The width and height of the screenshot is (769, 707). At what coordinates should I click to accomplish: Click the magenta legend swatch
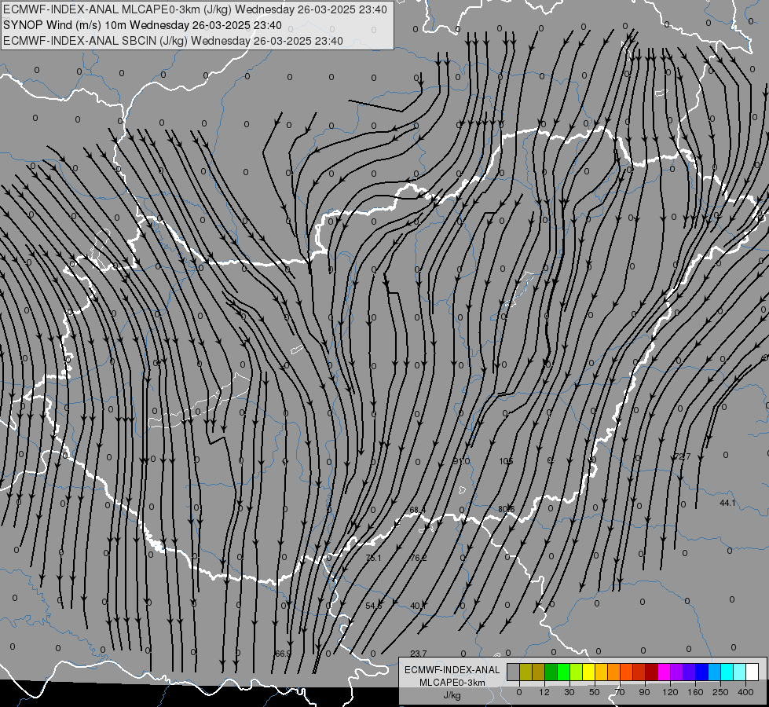pos(664,672)
